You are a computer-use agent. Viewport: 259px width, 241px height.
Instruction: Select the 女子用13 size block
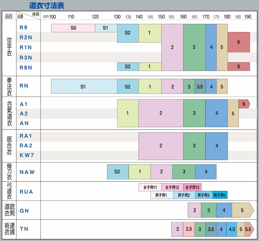pos(193,188)
